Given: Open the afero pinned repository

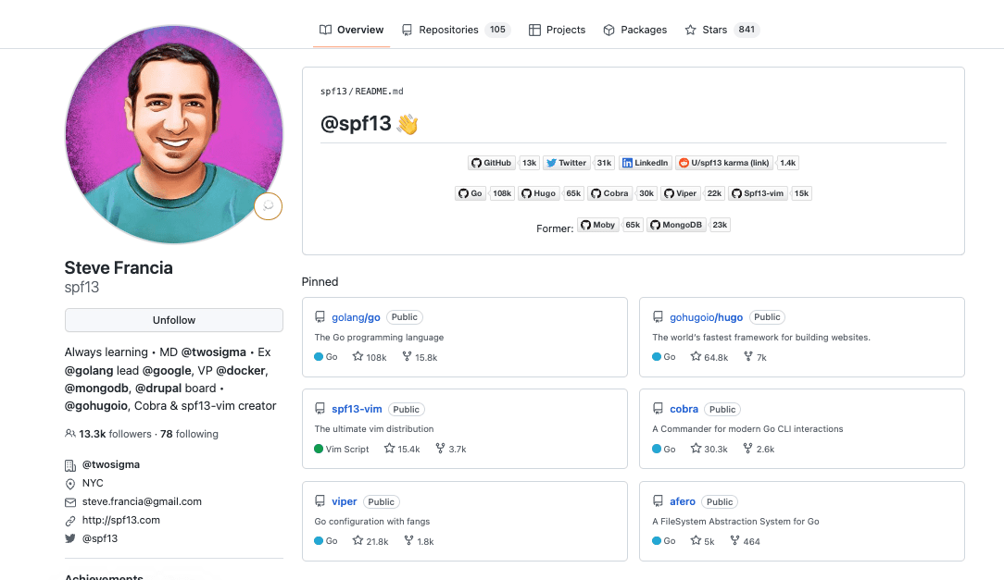Looking at the screenshot, I should [x=683, y=502].
